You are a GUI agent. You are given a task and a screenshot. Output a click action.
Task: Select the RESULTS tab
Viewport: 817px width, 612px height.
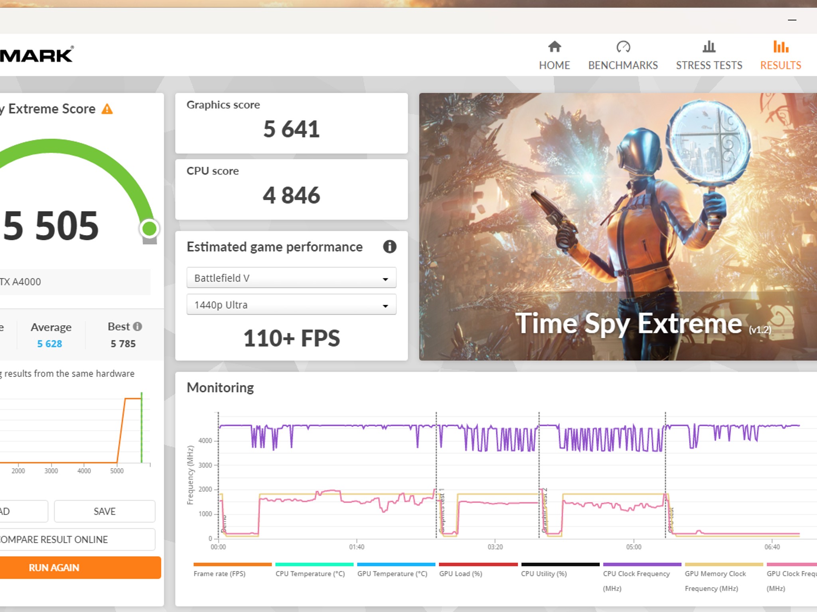pos(781,55)
